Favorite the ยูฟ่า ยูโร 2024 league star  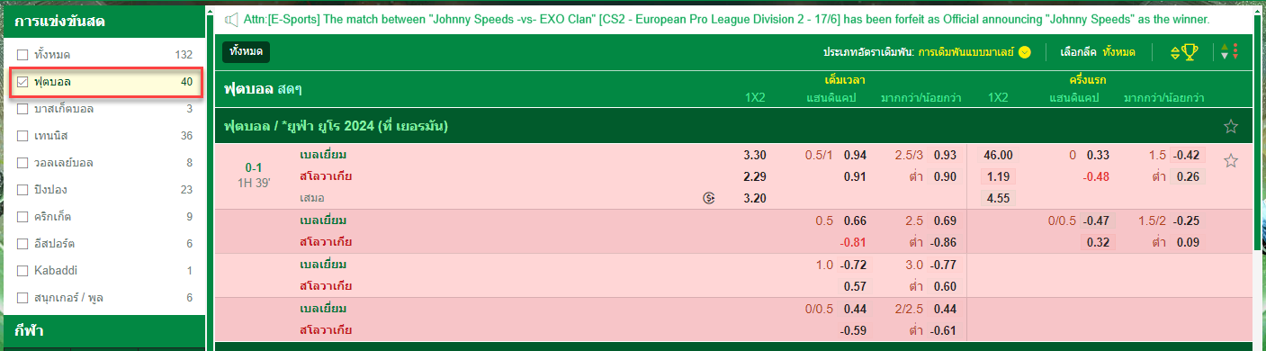1231,127
